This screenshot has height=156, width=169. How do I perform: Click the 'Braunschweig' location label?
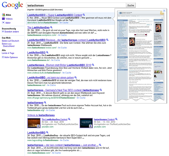pos(9,29)
